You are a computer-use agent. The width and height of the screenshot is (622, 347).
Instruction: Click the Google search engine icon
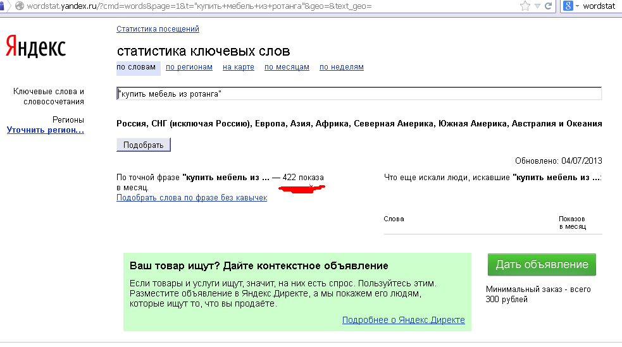coord(568,6)
